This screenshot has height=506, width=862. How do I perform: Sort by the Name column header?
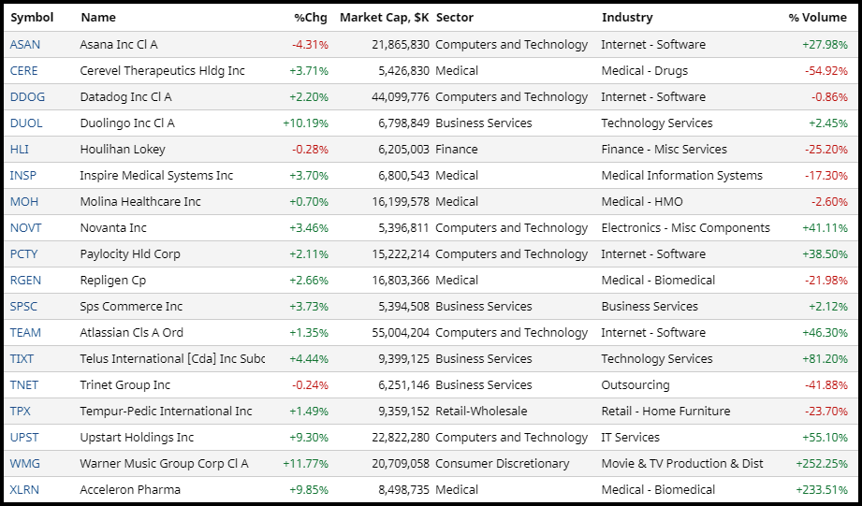click(x=98, y=18)
